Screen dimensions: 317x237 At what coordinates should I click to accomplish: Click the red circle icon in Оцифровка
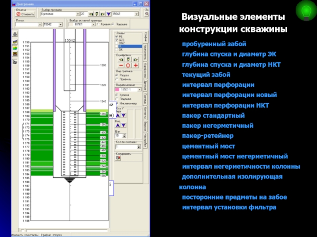pyautogui.click(x=128, y=65)
